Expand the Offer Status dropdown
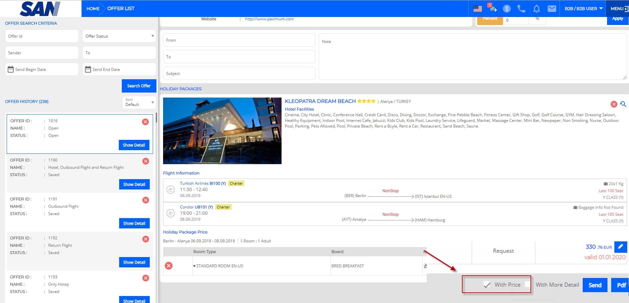This screenshot has width=629, height=303. [119, 36]
